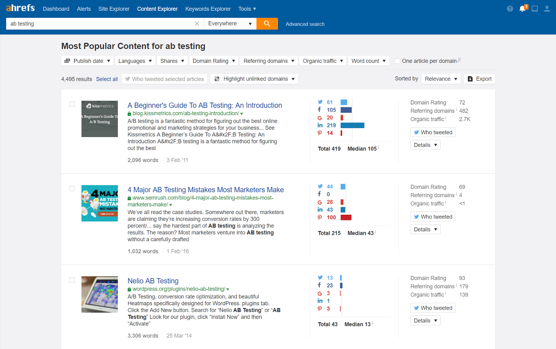The width and height of the screenshot is (556, 349).
Task: Click info icon beside Organic traffic 2.7K
Action: 445,118
